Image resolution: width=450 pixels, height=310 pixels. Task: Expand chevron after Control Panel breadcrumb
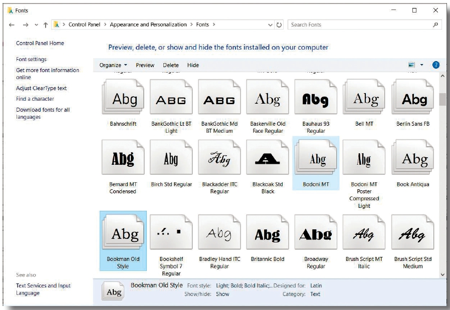coord(105,25)
